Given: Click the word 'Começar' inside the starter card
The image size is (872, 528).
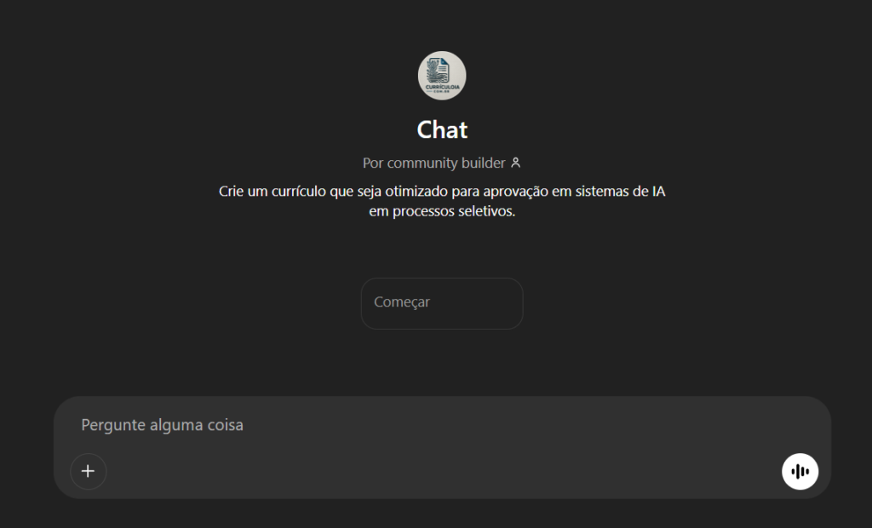Looking at the screenshot, I should pyautogui.click(x=402, y=302).
